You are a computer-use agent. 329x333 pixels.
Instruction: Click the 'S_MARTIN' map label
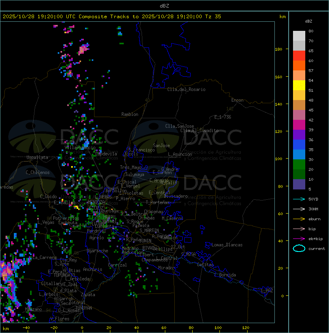(x=149, y=231)
